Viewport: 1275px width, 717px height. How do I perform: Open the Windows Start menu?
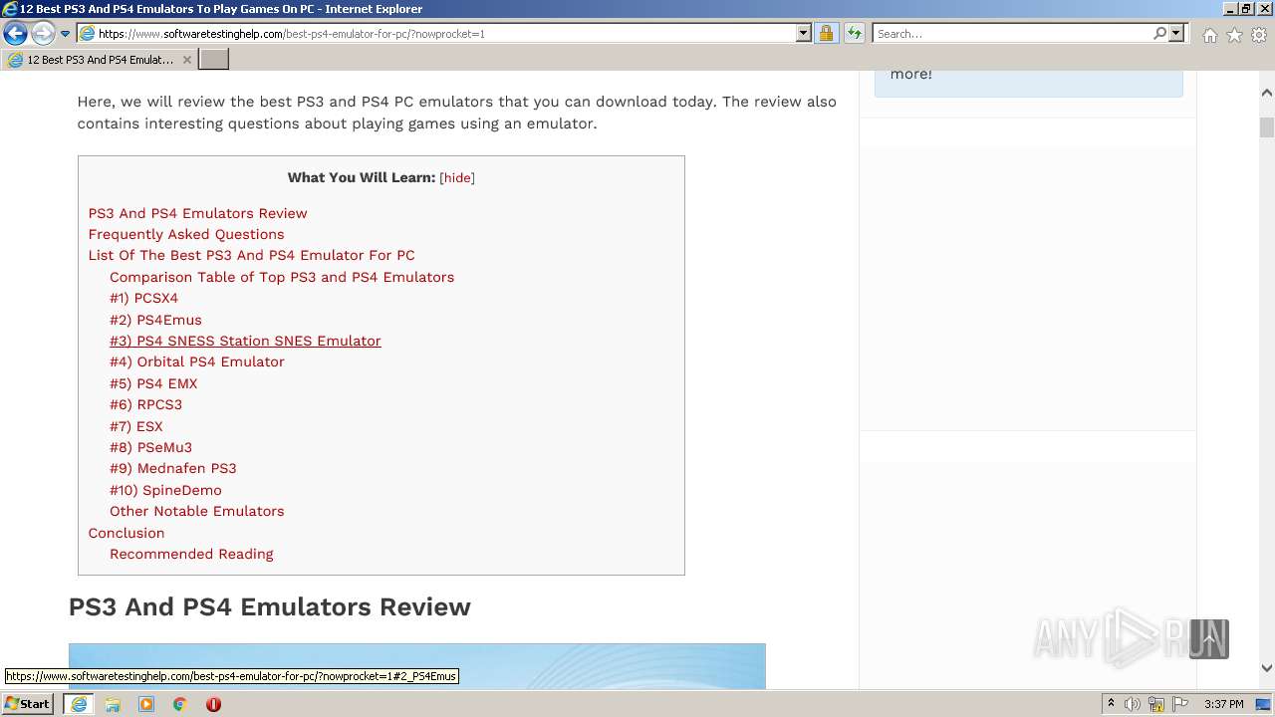pos(27,703)
